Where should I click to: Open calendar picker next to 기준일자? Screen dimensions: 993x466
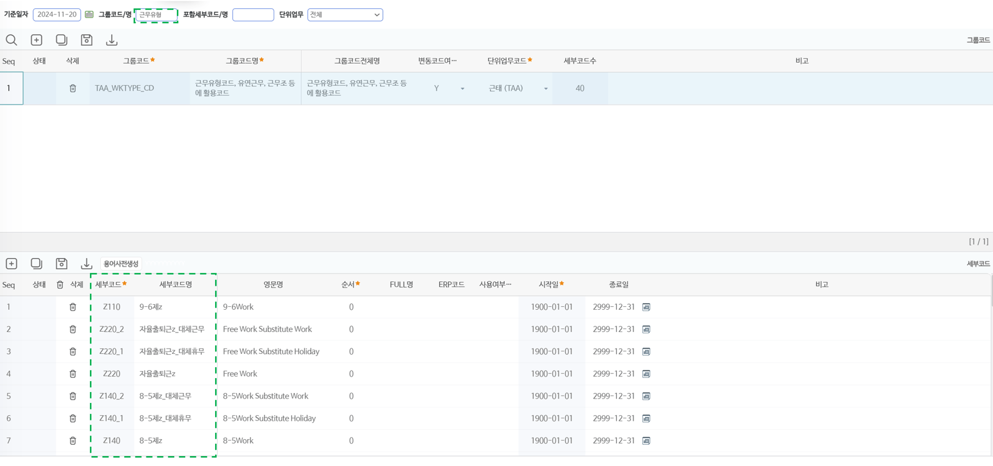tap(89, 14)
